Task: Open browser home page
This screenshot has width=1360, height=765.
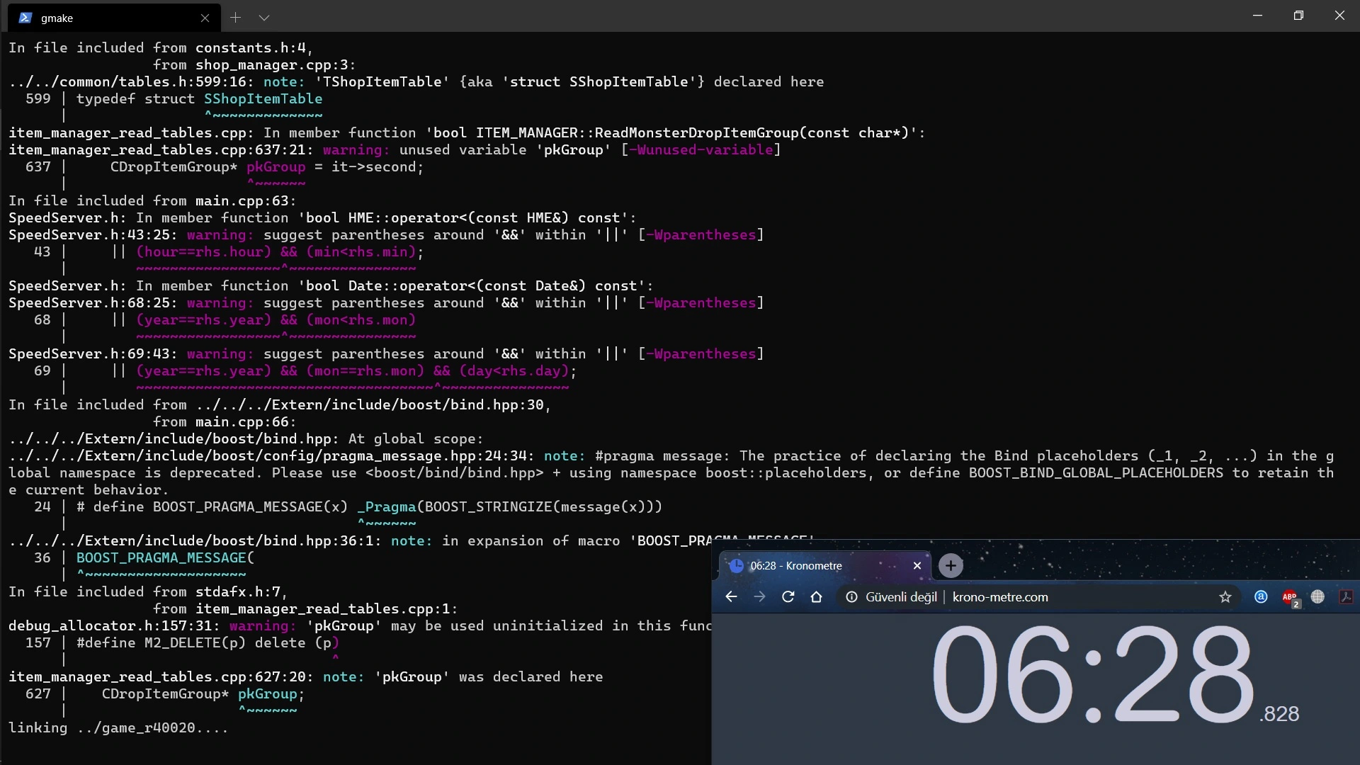Action: (816, 597)
